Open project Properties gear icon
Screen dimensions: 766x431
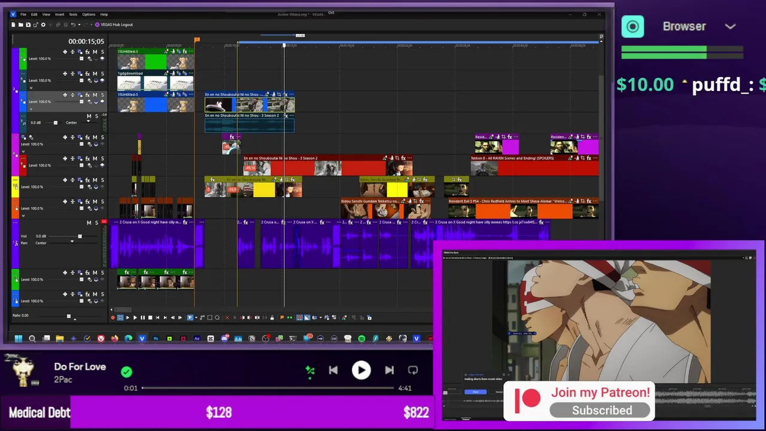(42, 25)
